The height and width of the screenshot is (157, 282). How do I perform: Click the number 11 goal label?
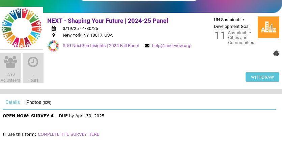220,36
